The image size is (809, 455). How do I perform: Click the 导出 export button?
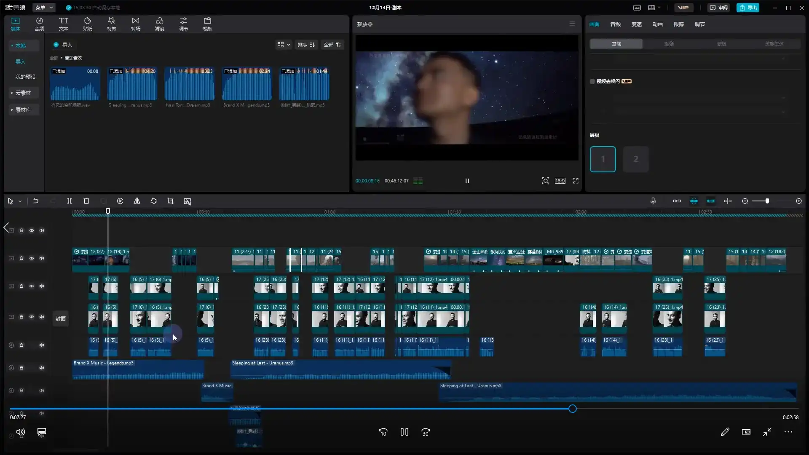tap(748, 8)
